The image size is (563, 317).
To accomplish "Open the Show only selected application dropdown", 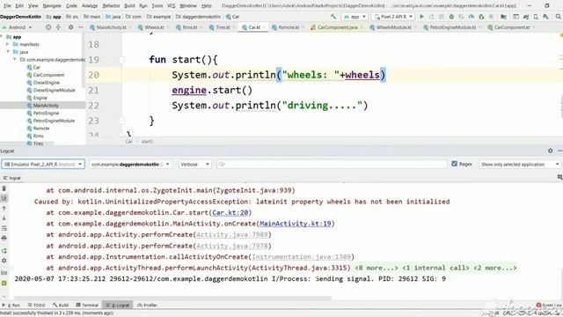I will (x=520, y=165).
